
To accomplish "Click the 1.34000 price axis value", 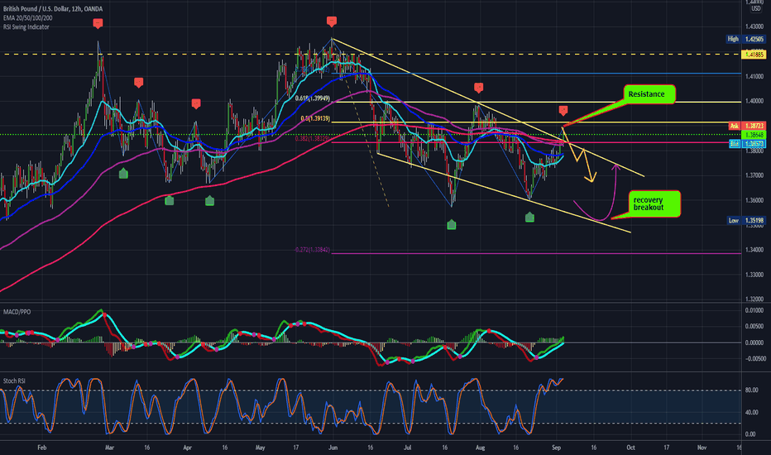I will [x=754, y=250].
